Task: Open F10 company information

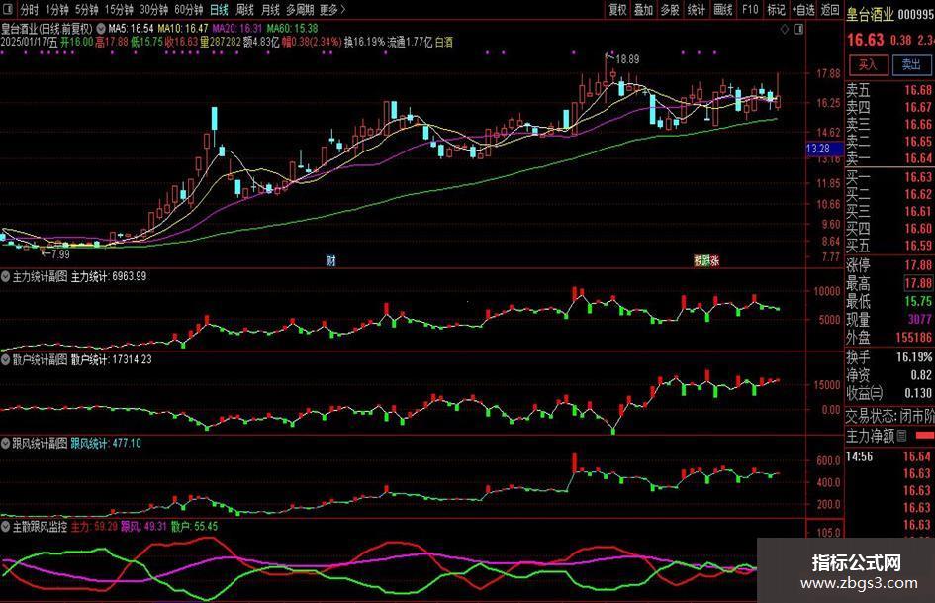Action: coord(750,10)
